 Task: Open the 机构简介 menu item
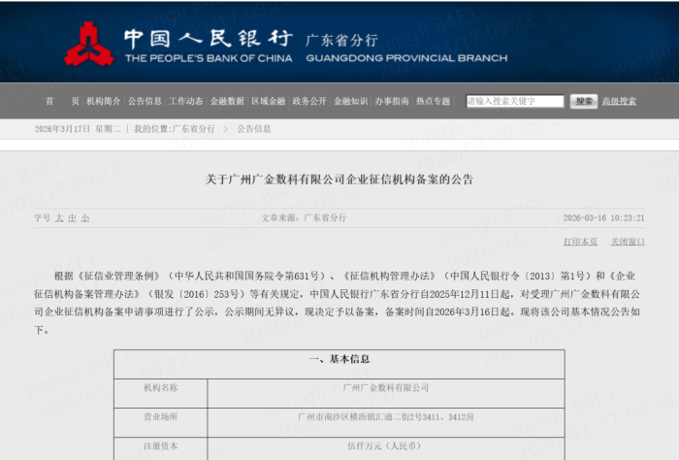[104, 101]
